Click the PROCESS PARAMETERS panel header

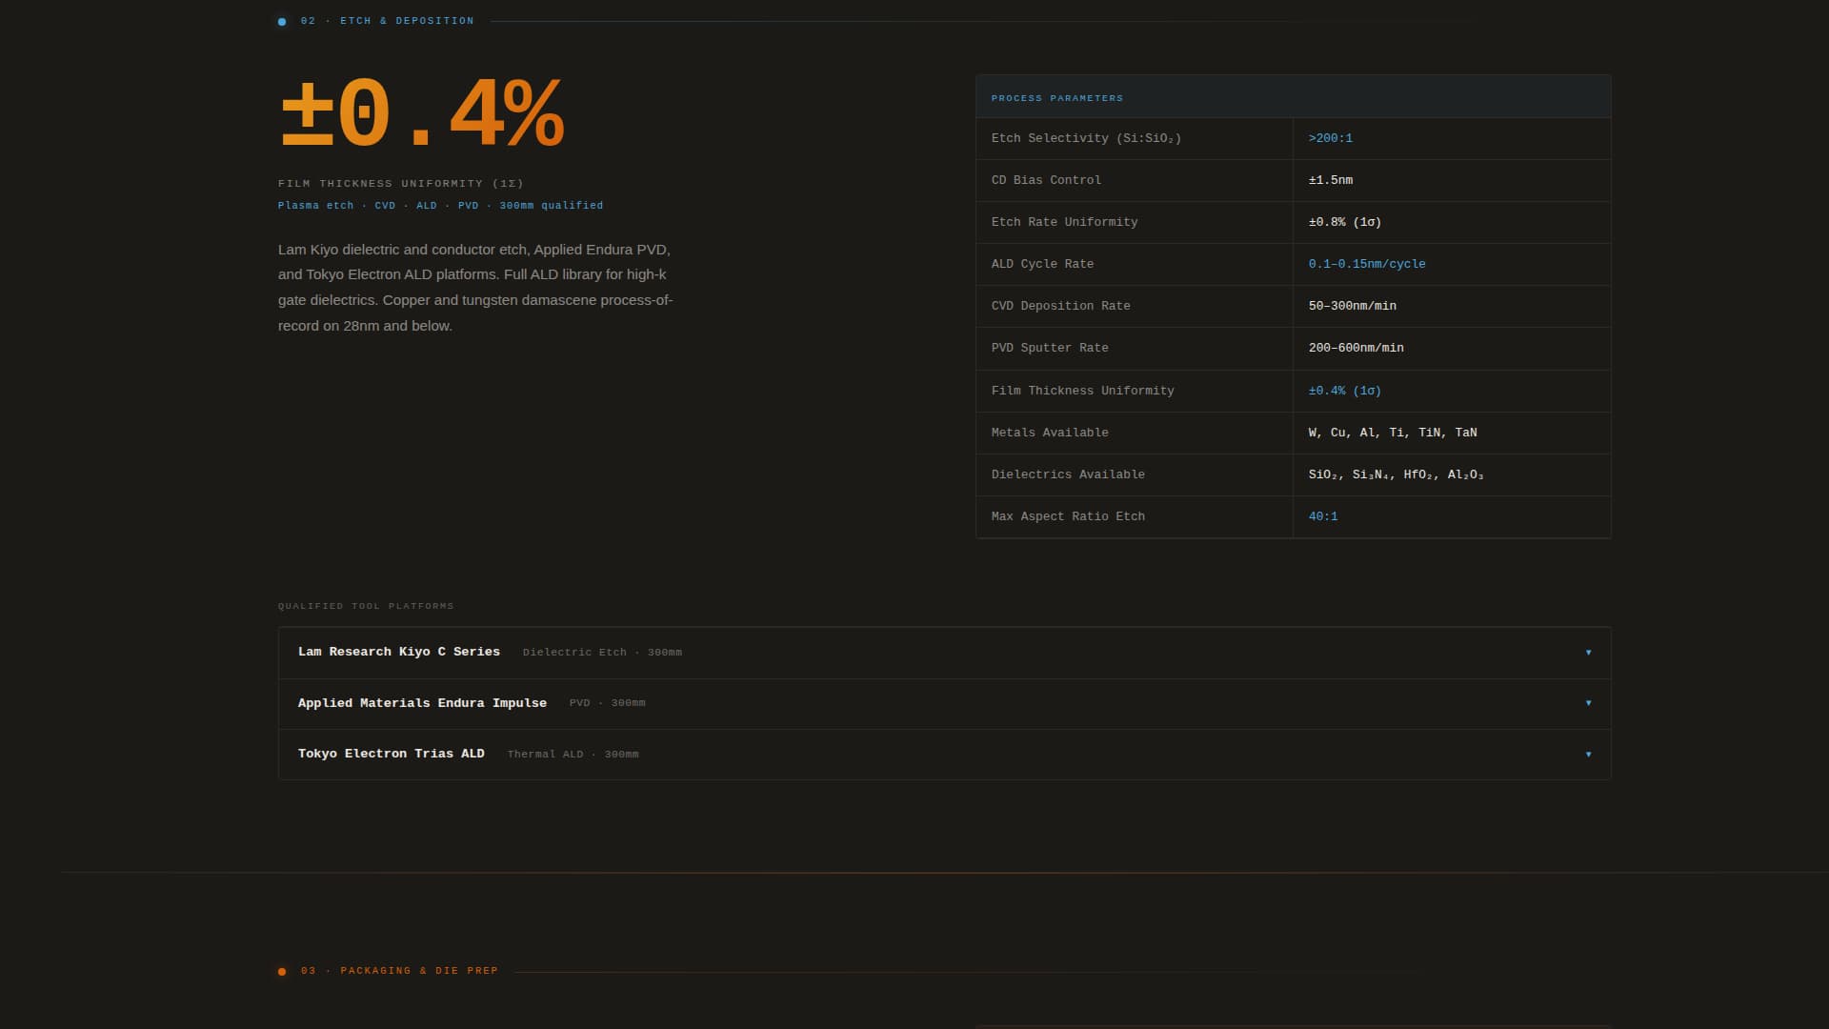click(x=1057, y=97)
